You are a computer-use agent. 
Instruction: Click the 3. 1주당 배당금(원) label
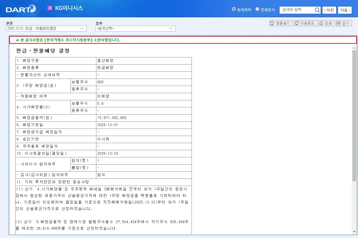pyautogui.click(x=36, y=86)
